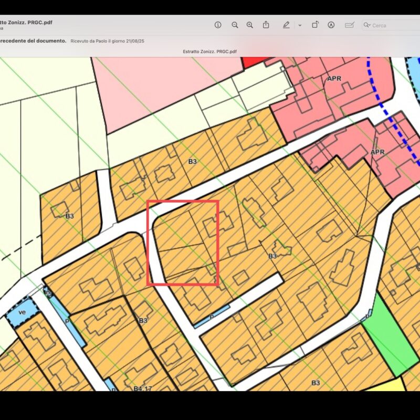This screenshot has width=420, height=420.
Task: Open the Share icon in the toolbar
Action: (266, 25)
